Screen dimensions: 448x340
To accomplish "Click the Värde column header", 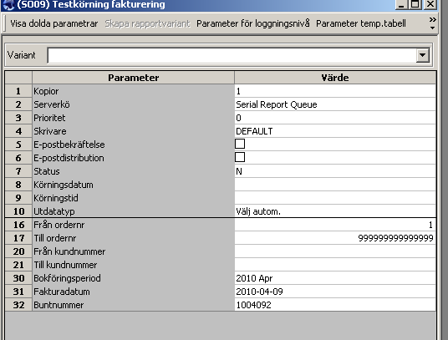I will point(335,78).
